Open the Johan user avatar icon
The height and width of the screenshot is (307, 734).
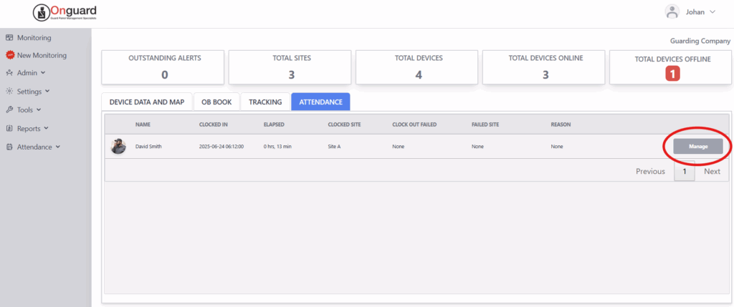click(672, 12)
